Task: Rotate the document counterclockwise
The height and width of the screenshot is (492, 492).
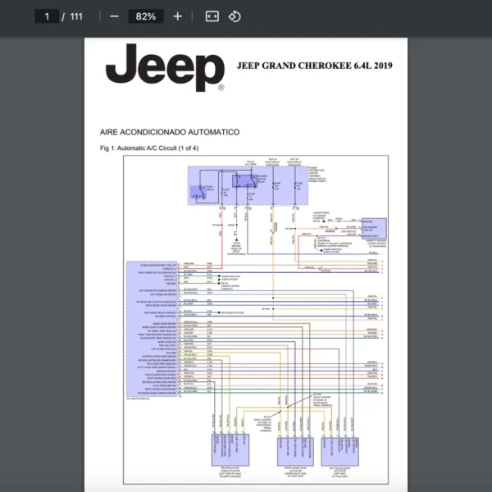Action: click(235, 16)
